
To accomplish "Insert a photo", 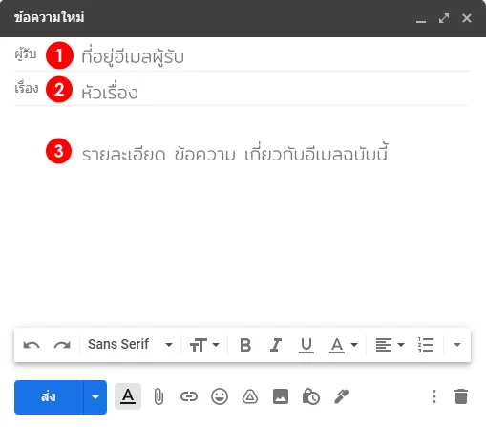I will coord(281,396).
